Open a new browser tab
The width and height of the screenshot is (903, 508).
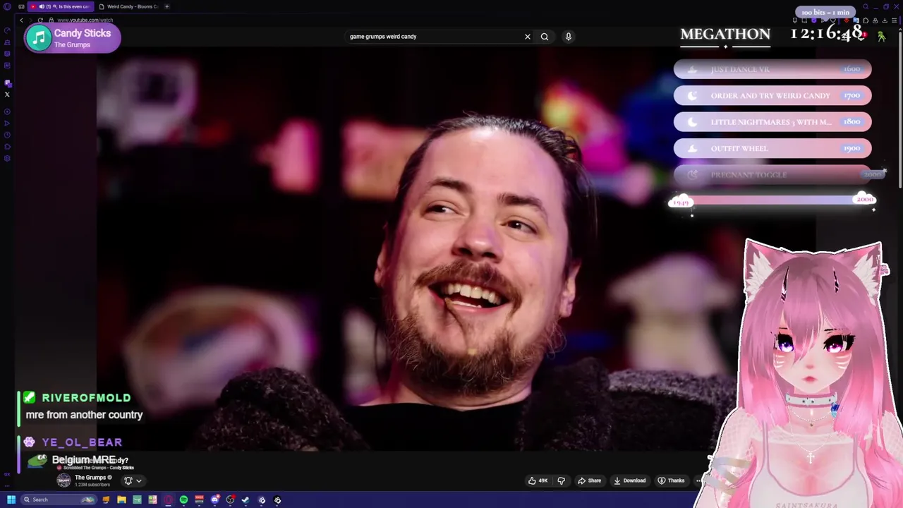click(x=167, y=6)
